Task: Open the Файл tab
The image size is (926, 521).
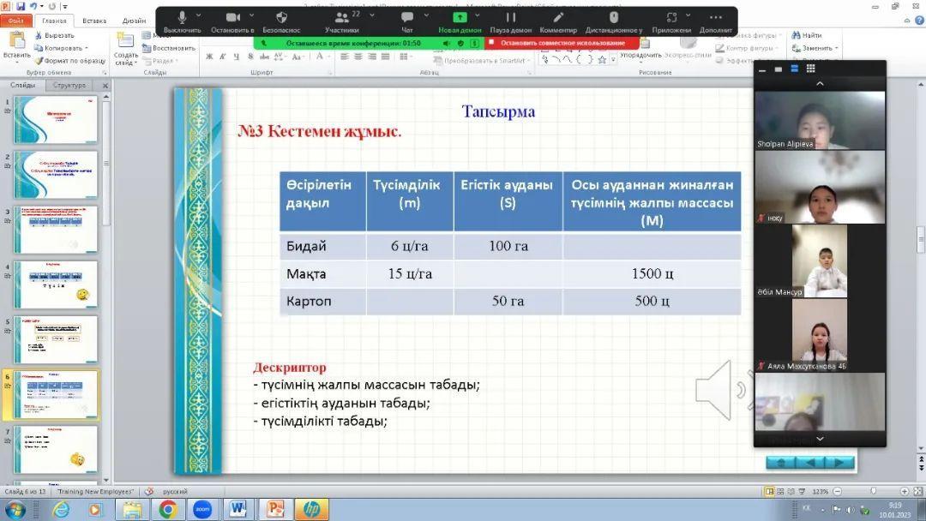Action: [x=16, y=21]
